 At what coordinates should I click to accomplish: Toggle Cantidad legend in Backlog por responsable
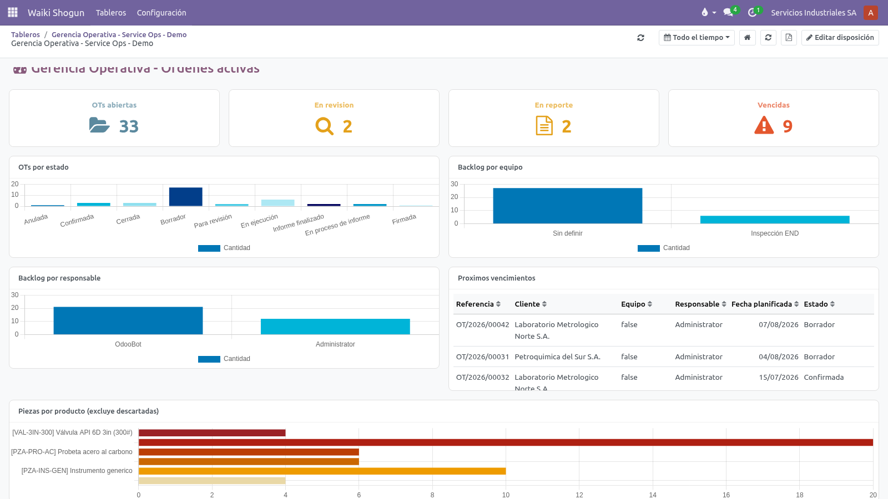click(x=224, y=359)
